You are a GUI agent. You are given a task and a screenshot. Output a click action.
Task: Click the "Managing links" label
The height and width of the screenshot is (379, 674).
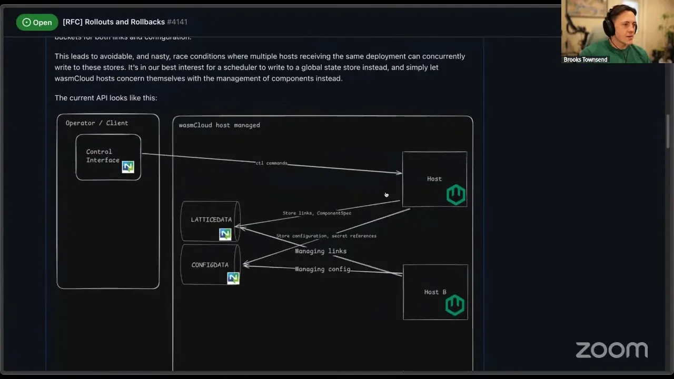tap(321, 251)
